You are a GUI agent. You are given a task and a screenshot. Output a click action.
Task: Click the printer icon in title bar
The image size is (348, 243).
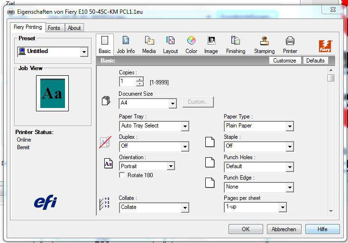(x=11, y=12)
